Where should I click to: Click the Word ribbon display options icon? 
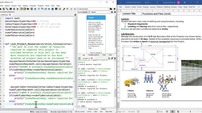coord(185,2)
